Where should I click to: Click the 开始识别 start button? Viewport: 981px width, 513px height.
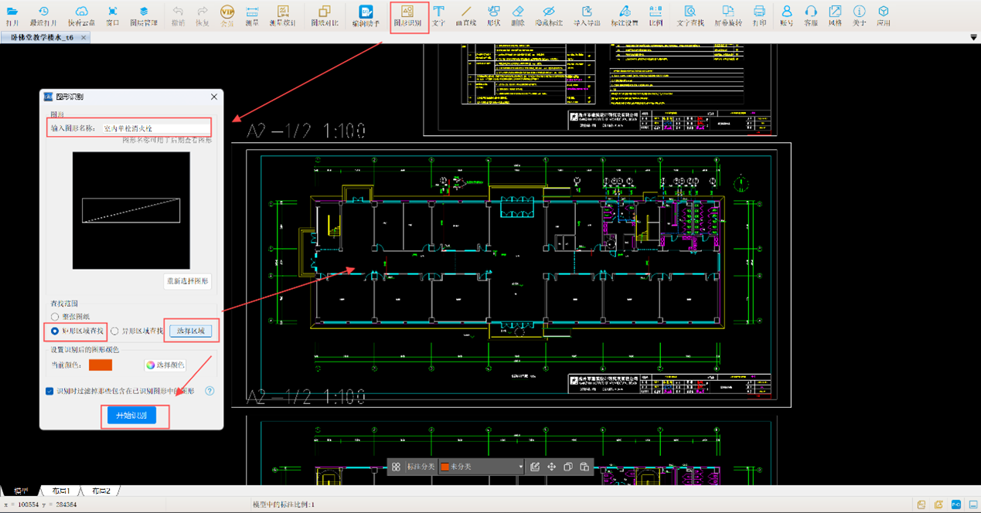131,416
